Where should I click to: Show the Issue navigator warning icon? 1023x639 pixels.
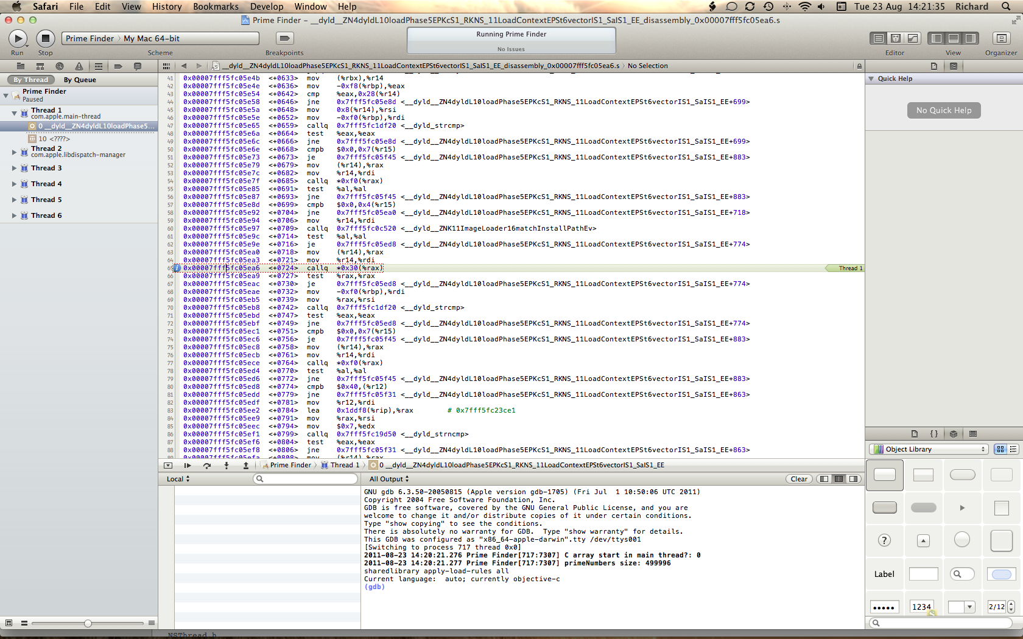79,66
